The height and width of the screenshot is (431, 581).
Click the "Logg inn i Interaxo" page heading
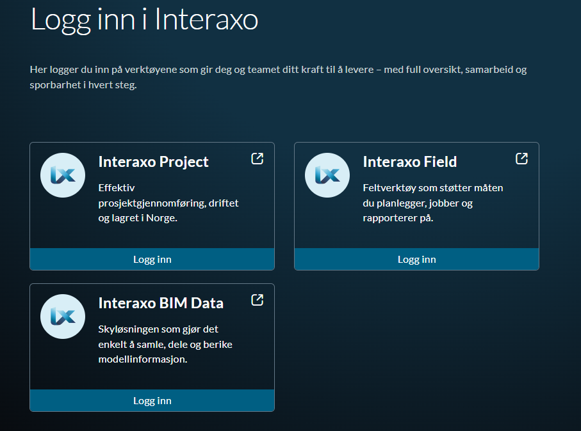pyautogui.click(x=144, y=20)
